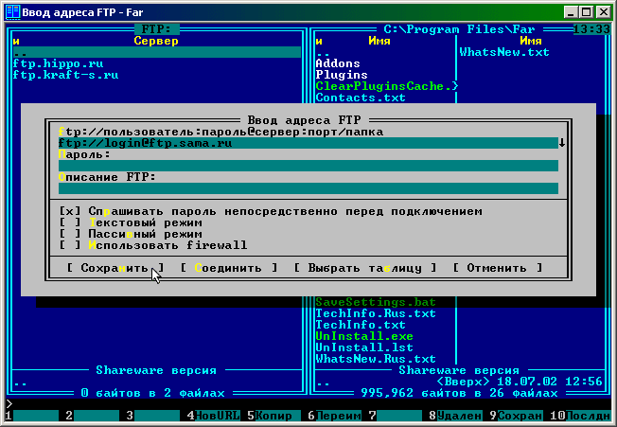Select 'WhatsNew.txt' in right panel

[x=504, y=52]
